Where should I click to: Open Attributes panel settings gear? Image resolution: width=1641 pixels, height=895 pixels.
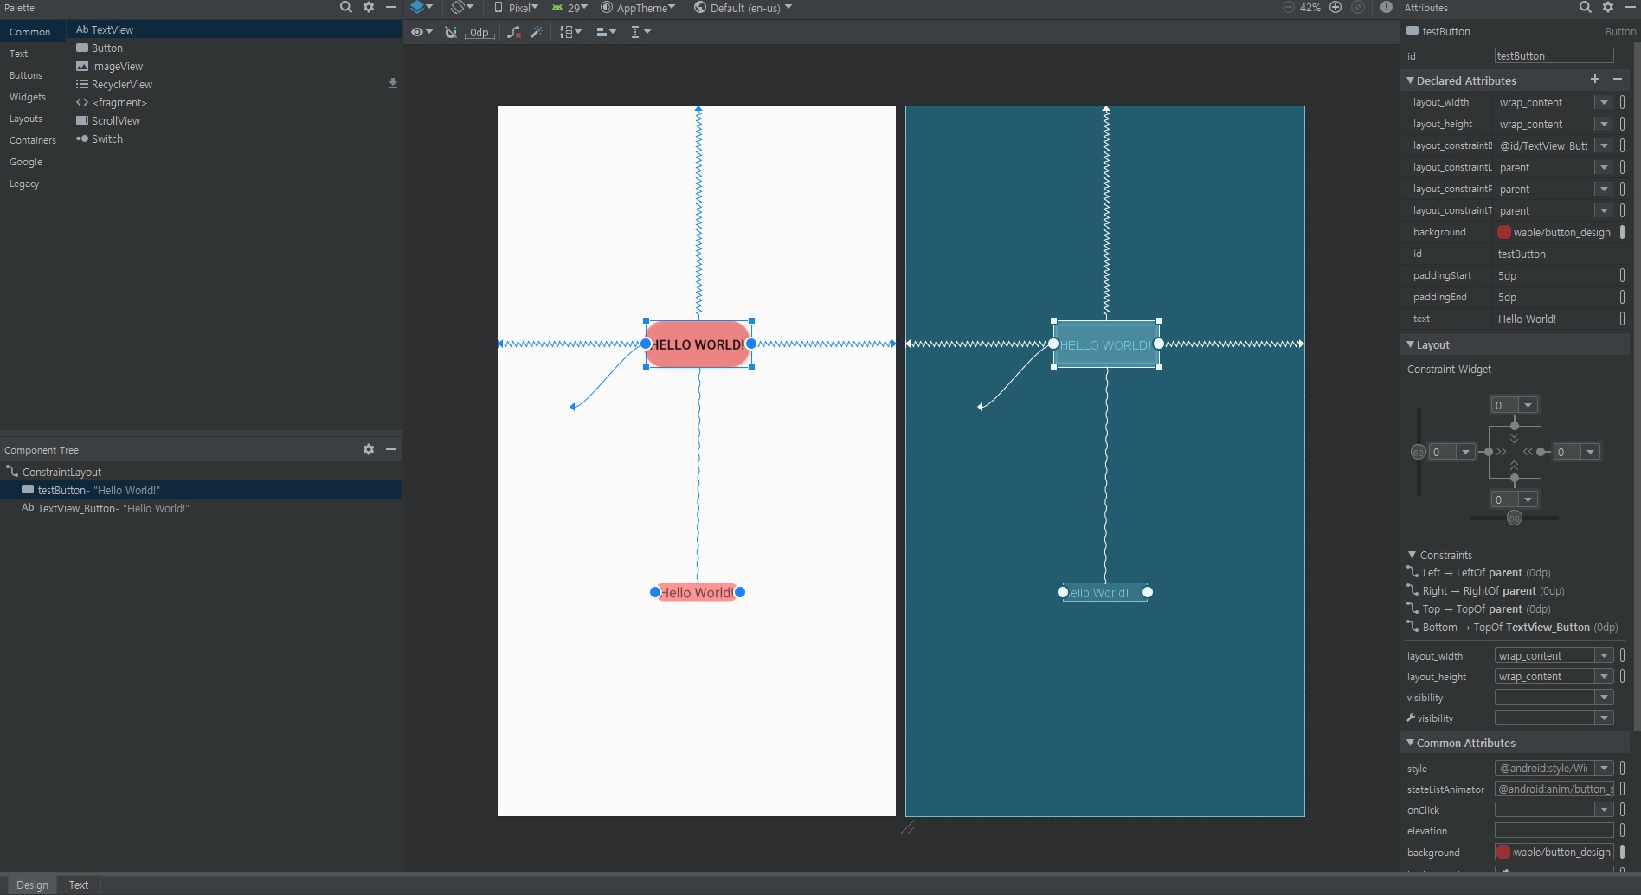pyautogui.click(x=1608, y=7)
